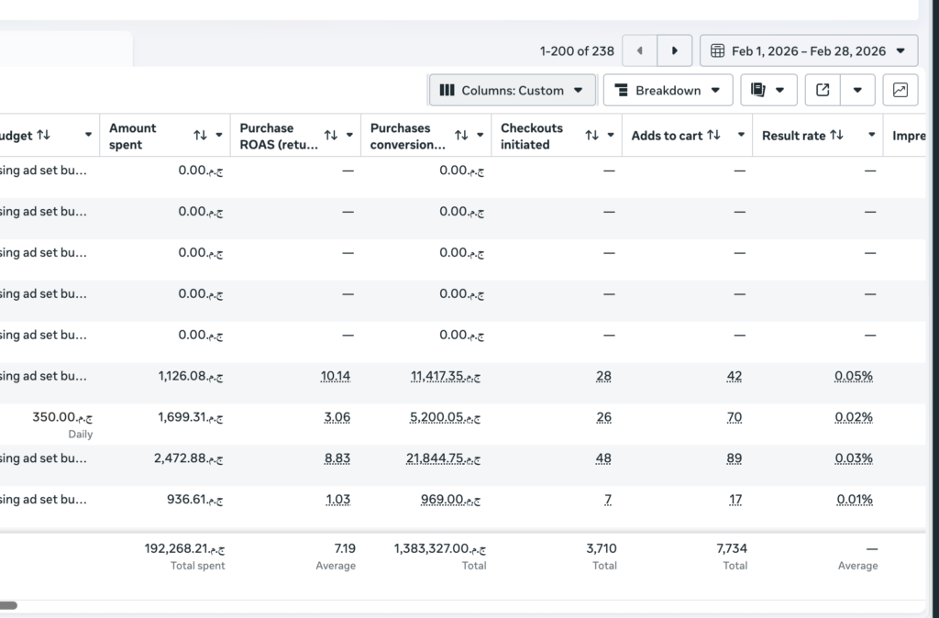
Task: Sort by Result rate arrows
Action: point(836,136)
